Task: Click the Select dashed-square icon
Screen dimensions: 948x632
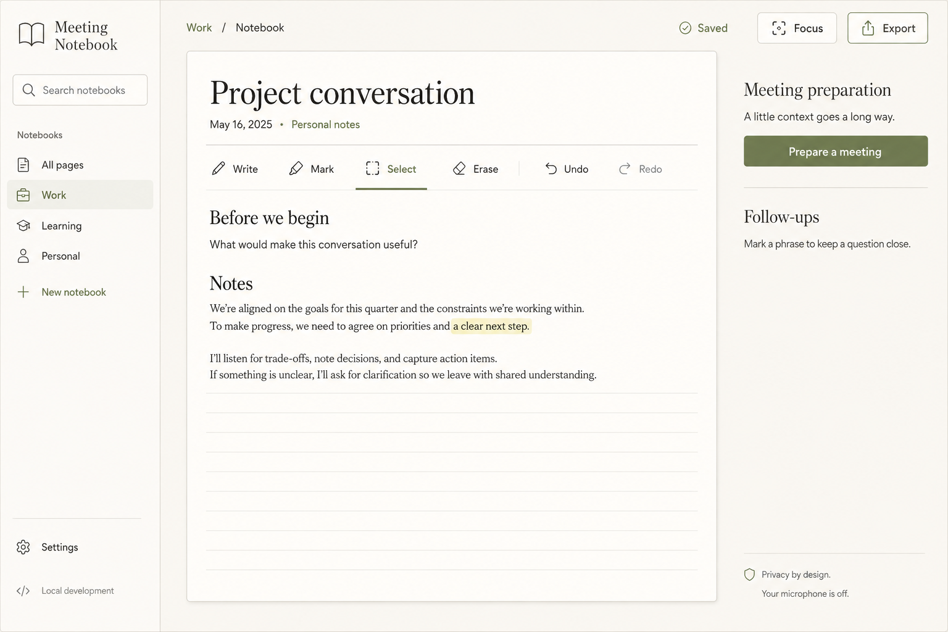Action: point(373,168)
